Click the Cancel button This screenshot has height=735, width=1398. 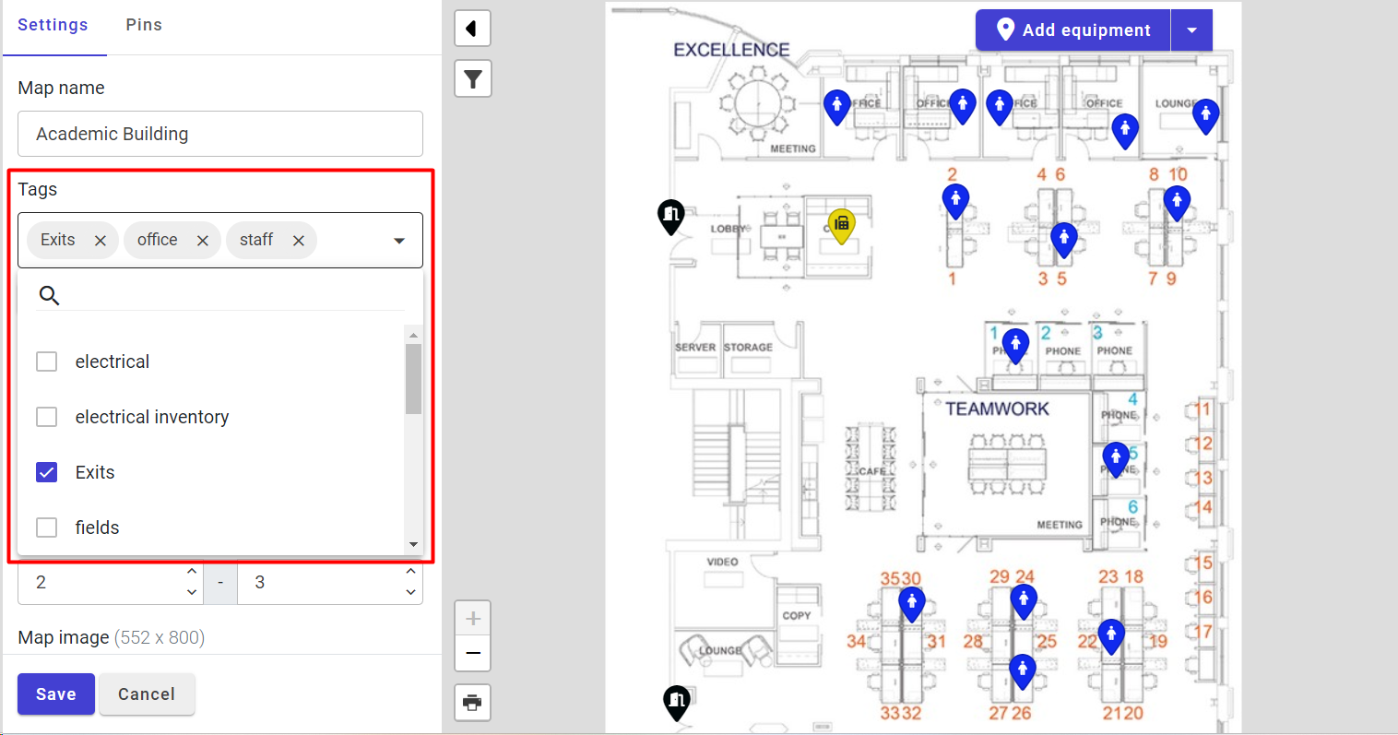(x=147, y=694)
